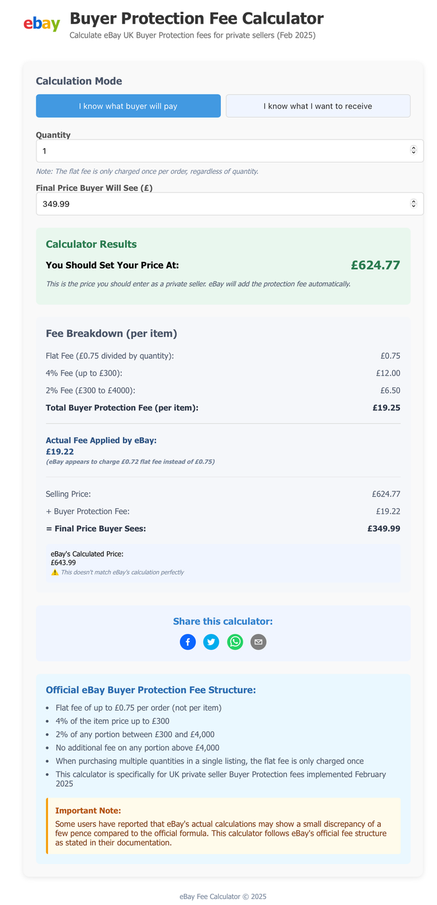
Task: Click the £624.77 recommended price result
Action: coord(376,265)
